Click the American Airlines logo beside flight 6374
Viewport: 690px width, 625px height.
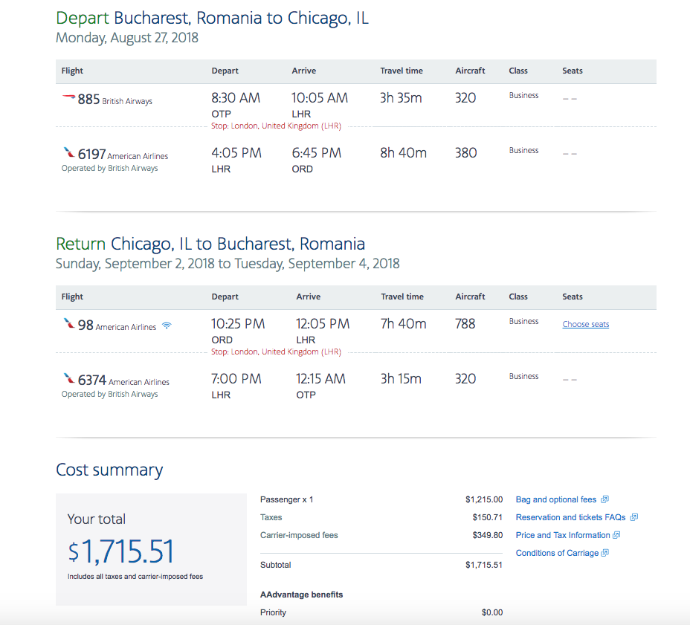click(x=69, y=378)
